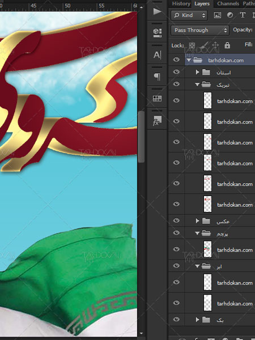Click canvas scrollbar up arrow
The image size is (255, 340).
[x=141, y=7]
